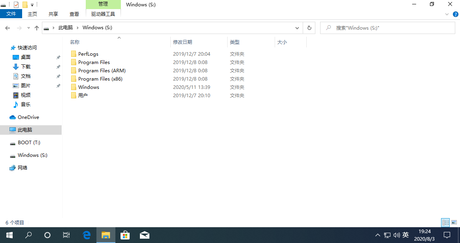Switch to the 主页 ribbon tab
This screenshot has height=243, width=460.
(32, 14)
